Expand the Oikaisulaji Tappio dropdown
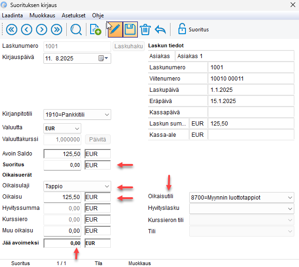The height and width of the screenshot is (267, 299). pos(107,186)
